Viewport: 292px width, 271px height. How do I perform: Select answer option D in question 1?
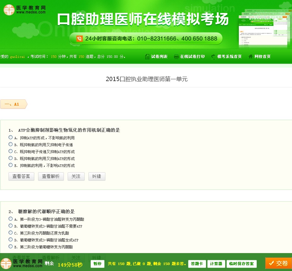(x=10, y=158)
